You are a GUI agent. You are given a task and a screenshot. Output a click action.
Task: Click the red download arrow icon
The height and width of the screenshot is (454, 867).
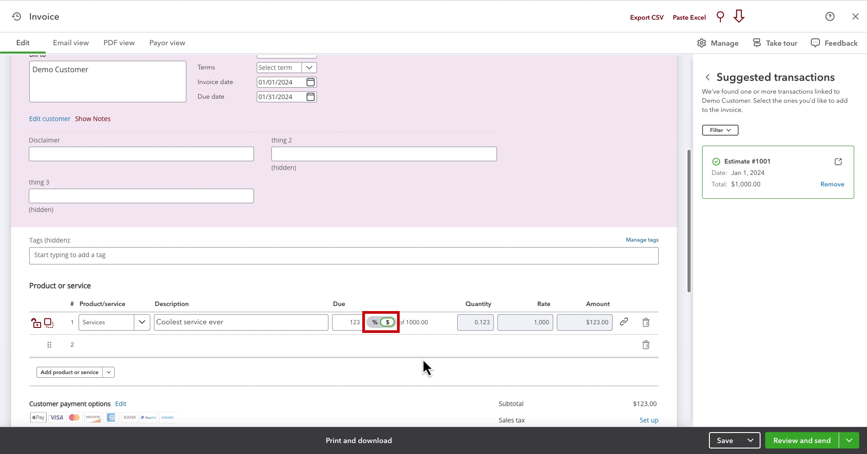[x=739, y=16]
